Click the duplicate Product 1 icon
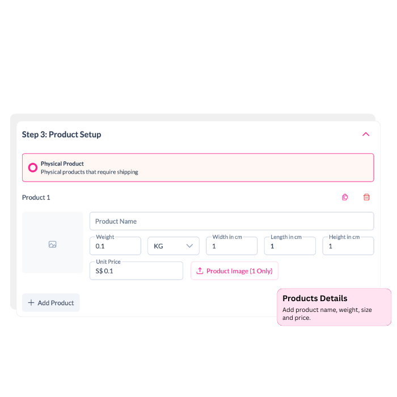Screen dimensions: 397x397 [345, 197]
